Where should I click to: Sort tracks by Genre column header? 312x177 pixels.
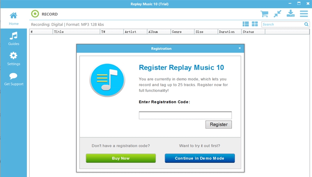[x=183, y=32]
